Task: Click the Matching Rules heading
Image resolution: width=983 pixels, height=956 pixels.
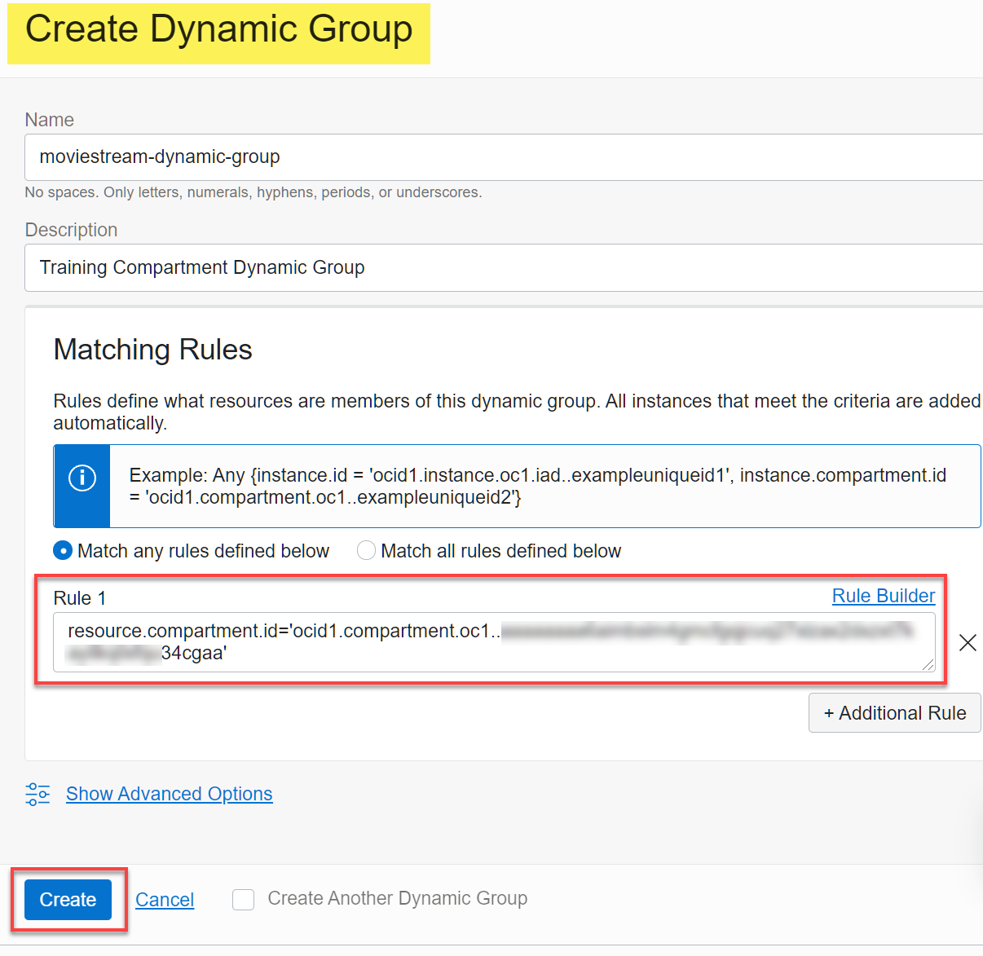Action: pyautogui.click(x=152, y=350)
